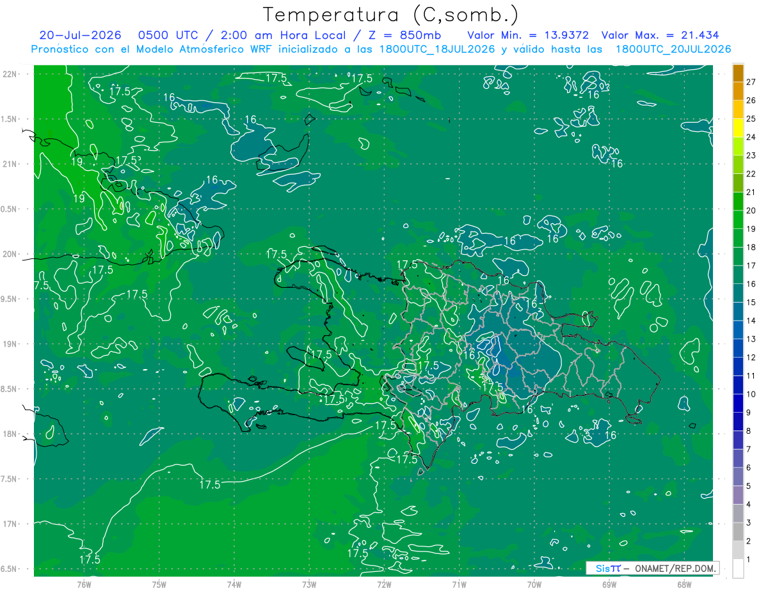Click the colorbar scale label '27'

tap(751, 82)
